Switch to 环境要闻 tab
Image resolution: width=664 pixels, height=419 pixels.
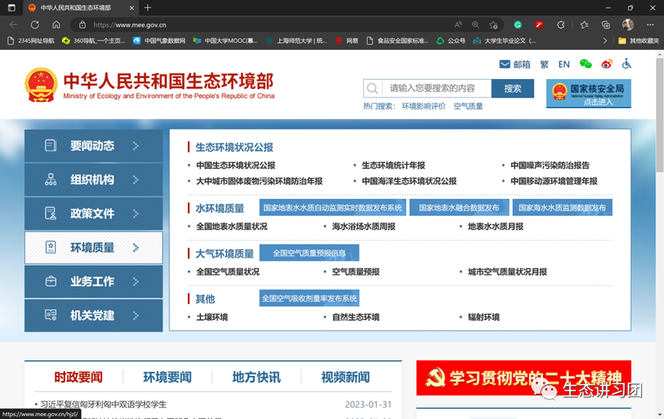167,377
